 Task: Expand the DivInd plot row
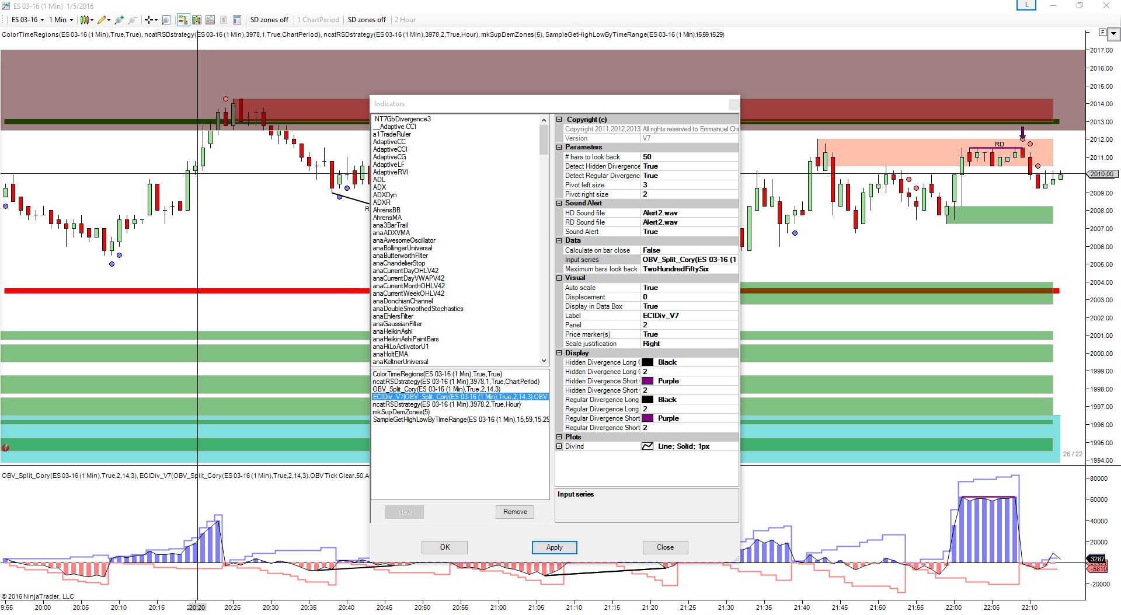click(559, 446)
